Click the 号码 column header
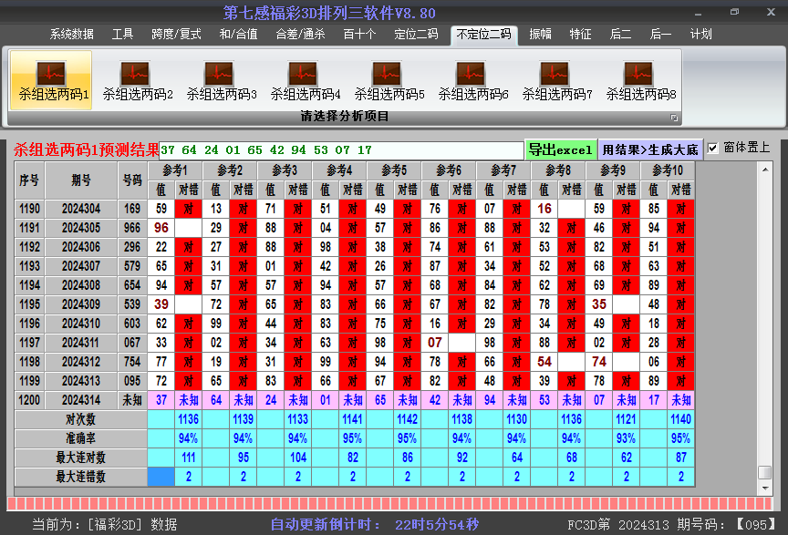The width and height of the screenshot is (788, 535). click(x=132, y=180)
